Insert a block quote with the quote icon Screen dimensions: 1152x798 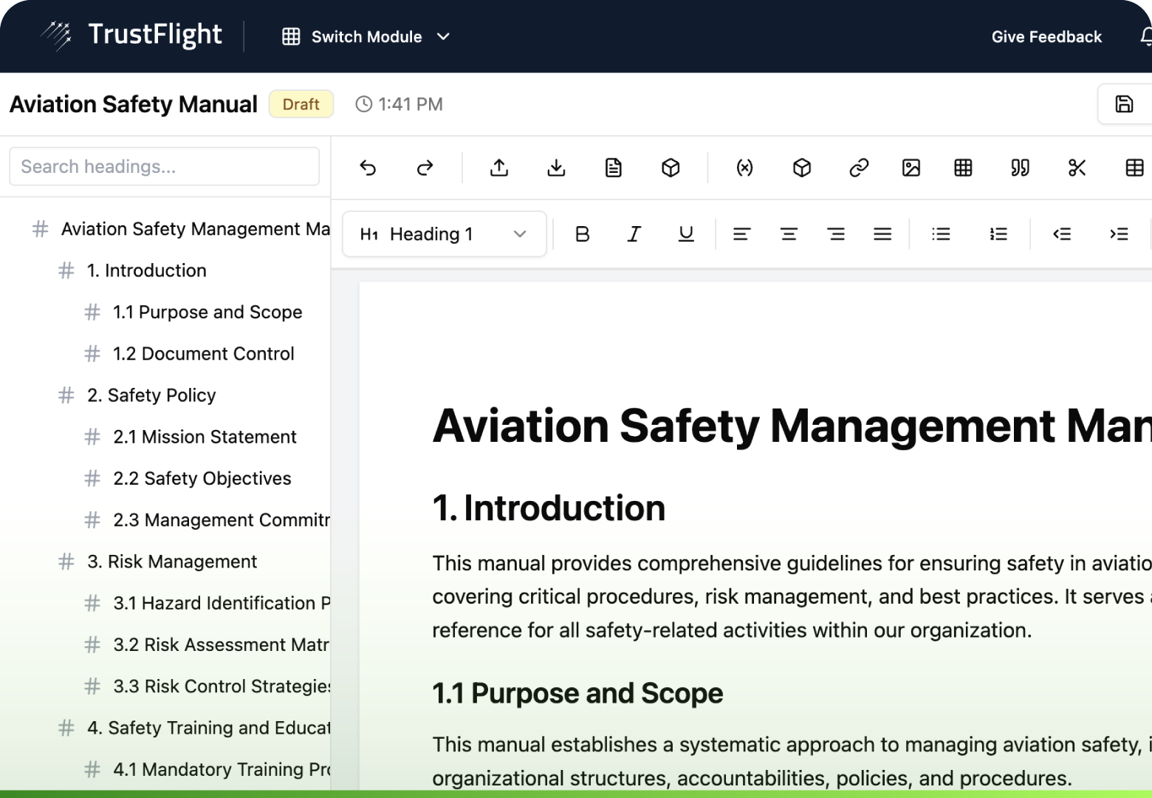click(x=1020, y=168)
